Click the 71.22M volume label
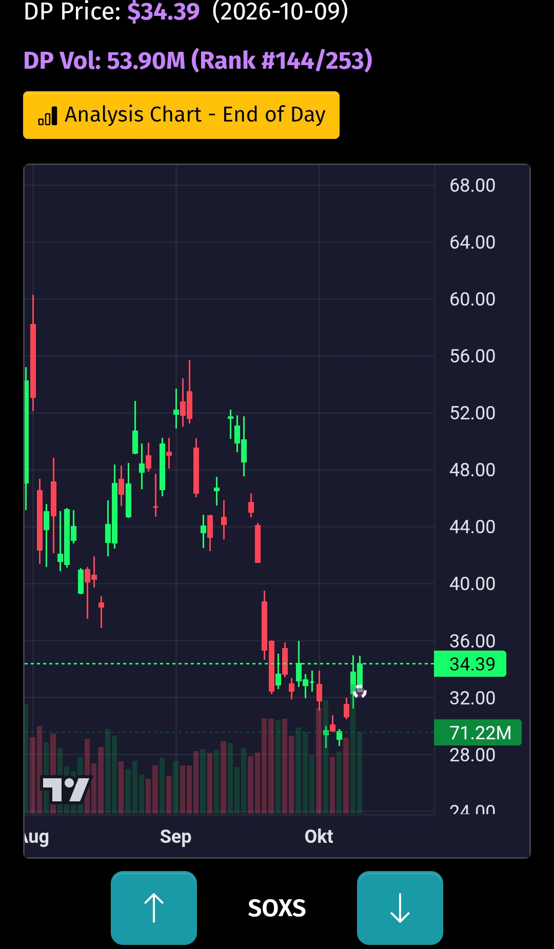Image resolution: width=554 pixels, height=949 pixels. (x=478, y=733)
